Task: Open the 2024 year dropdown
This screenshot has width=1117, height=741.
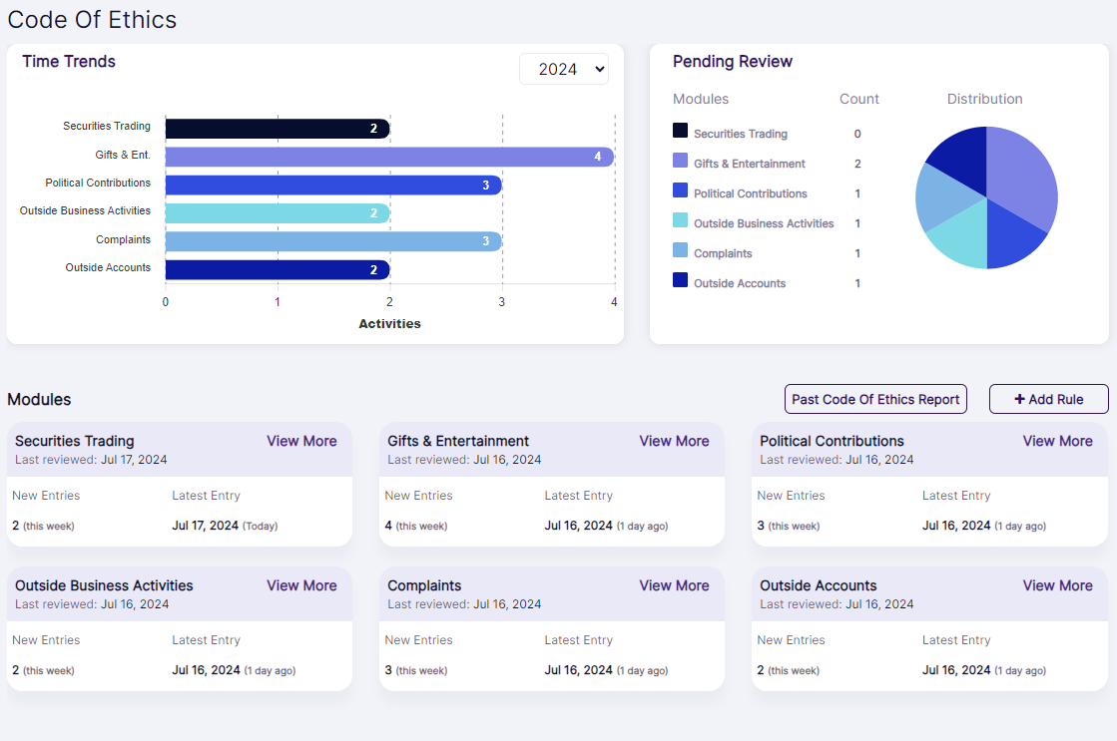Action: 563,69
